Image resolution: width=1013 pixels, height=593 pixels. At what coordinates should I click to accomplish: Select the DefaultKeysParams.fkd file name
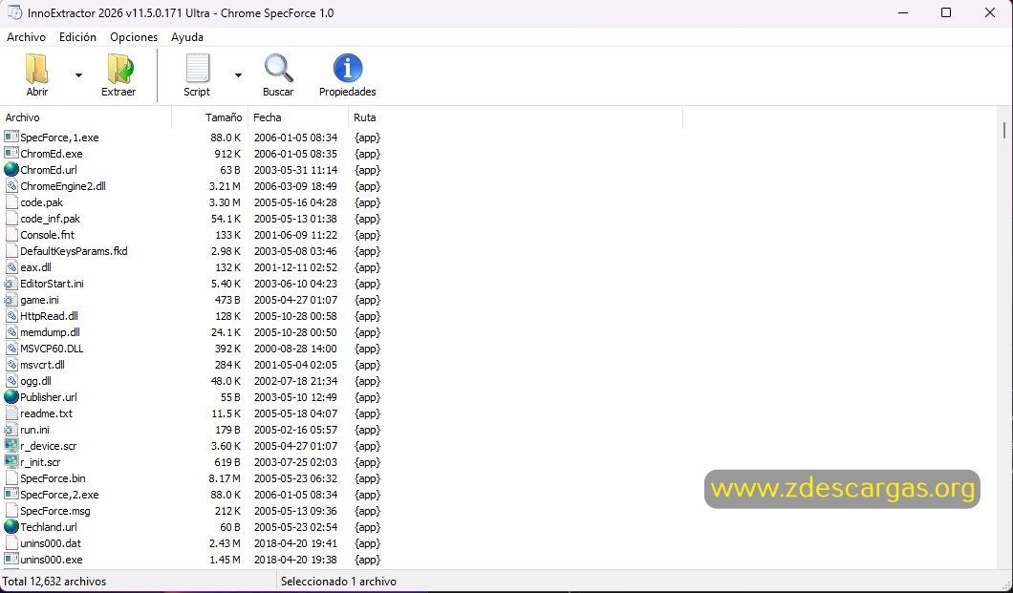(74, 251)
